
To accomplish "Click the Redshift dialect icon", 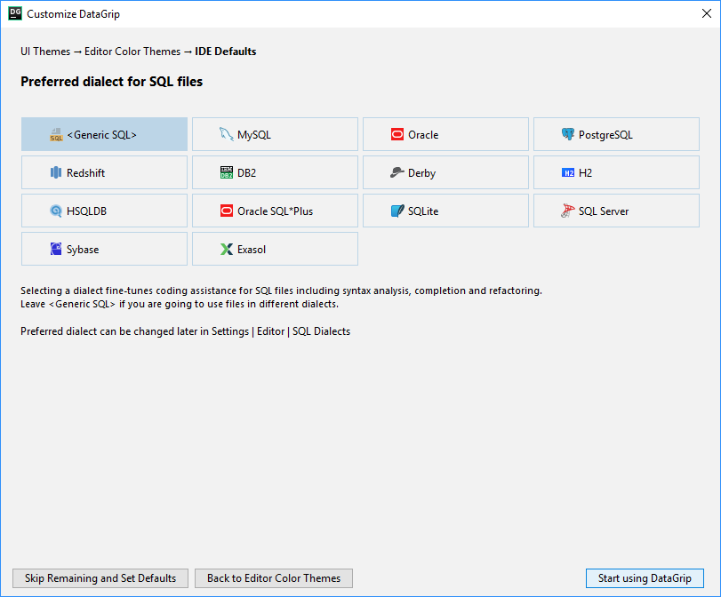I will (x=56, y=173).
